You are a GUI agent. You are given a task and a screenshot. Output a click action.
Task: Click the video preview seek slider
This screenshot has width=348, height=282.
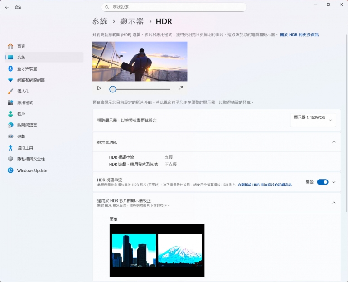coord(140,89)
